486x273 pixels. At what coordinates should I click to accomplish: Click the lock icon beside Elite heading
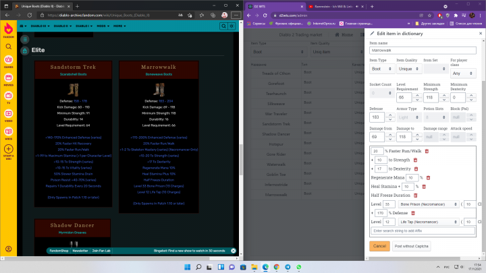pyautogui.click(x=25, y=51)
